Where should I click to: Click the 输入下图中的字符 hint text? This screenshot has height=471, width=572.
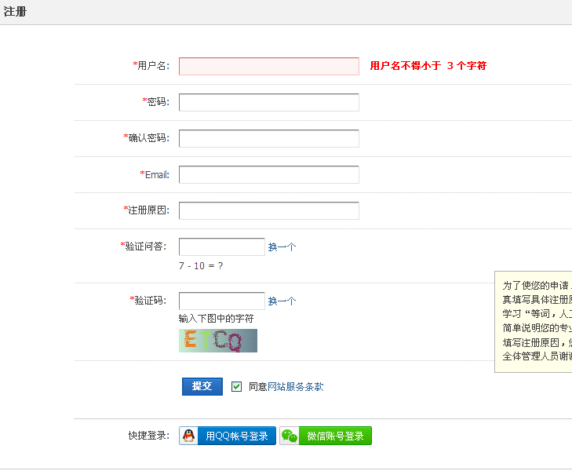[216, 319]
